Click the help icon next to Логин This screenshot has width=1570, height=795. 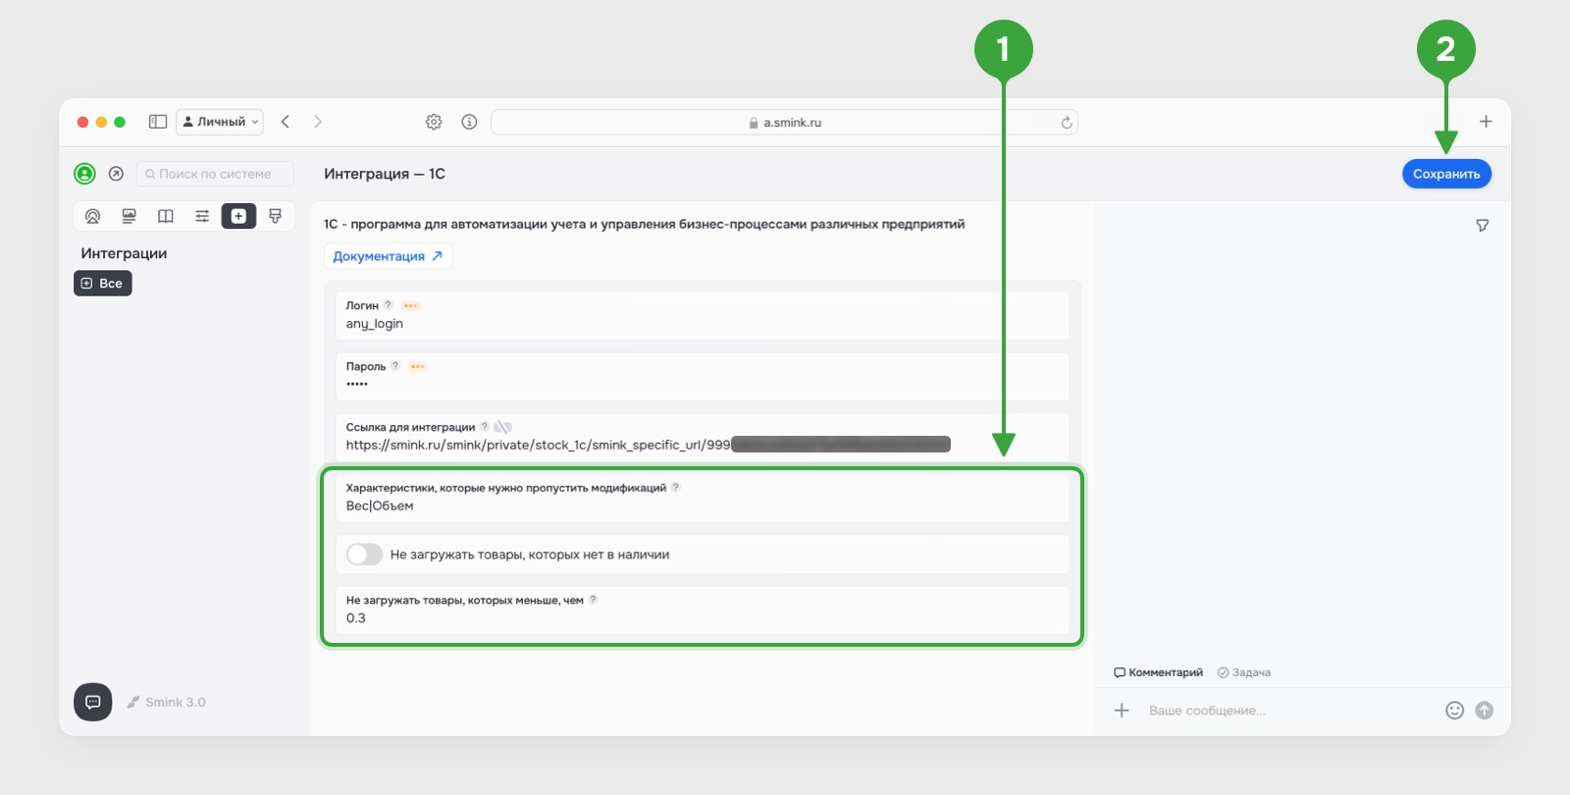[388, 305]
